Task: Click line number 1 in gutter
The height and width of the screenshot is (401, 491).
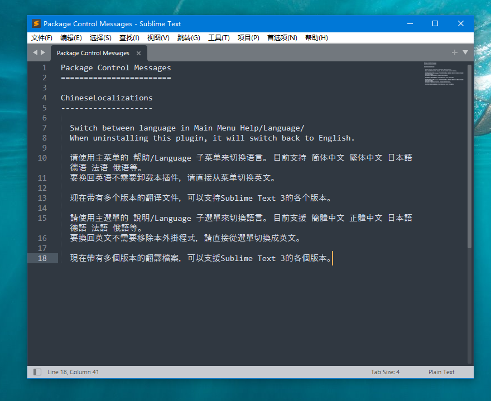Action: point(45,67)
